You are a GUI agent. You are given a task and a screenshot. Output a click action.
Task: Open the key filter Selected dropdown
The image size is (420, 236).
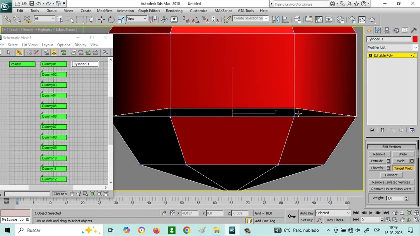point(333,213)
